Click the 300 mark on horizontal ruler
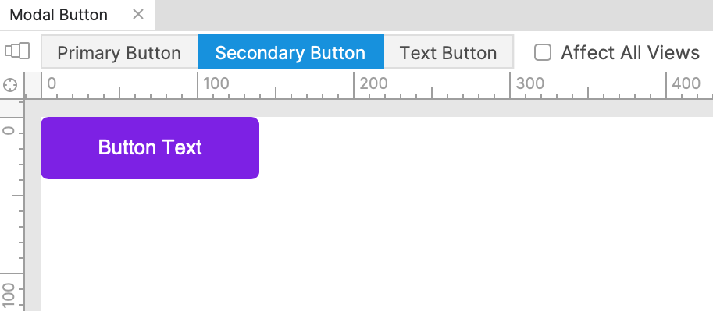 click(x=529, y=83)
